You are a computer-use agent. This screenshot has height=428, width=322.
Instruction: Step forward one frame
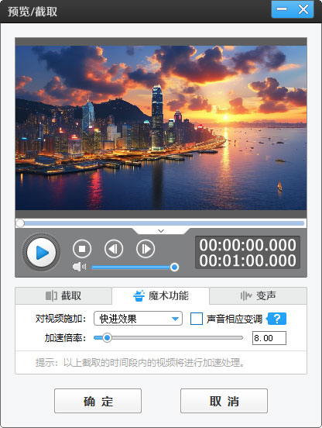[146, 249]
